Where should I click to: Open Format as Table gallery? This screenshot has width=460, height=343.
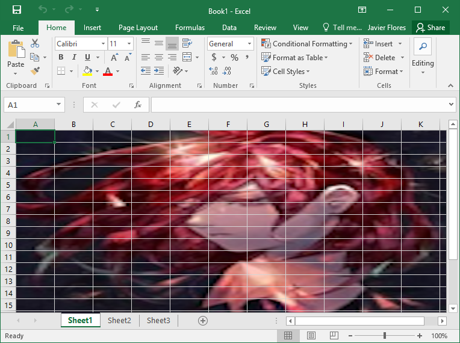tap(295, 58)
